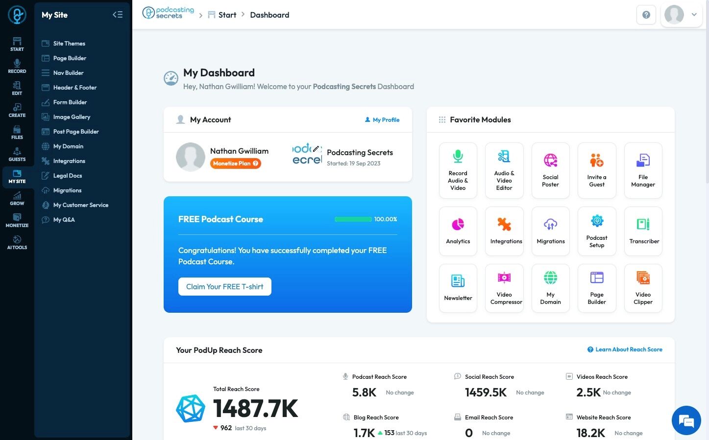Click the Start breadcrumb link
Viewport: 709px width, 440px height.
click(222, 15)
